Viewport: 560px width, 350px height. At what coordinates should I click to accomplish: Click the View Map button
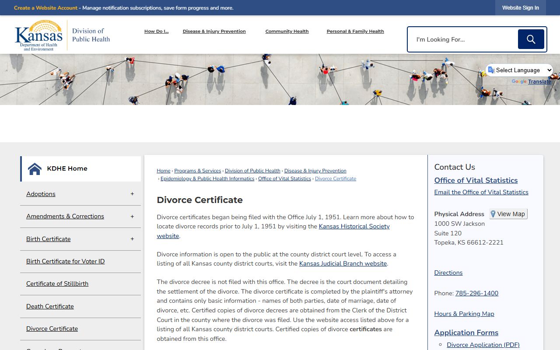point(508,214)
